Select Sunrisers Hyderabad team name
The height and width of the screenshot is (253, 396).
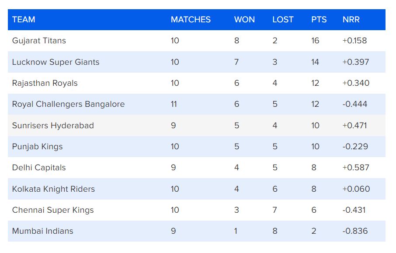[x=53, y=126]
